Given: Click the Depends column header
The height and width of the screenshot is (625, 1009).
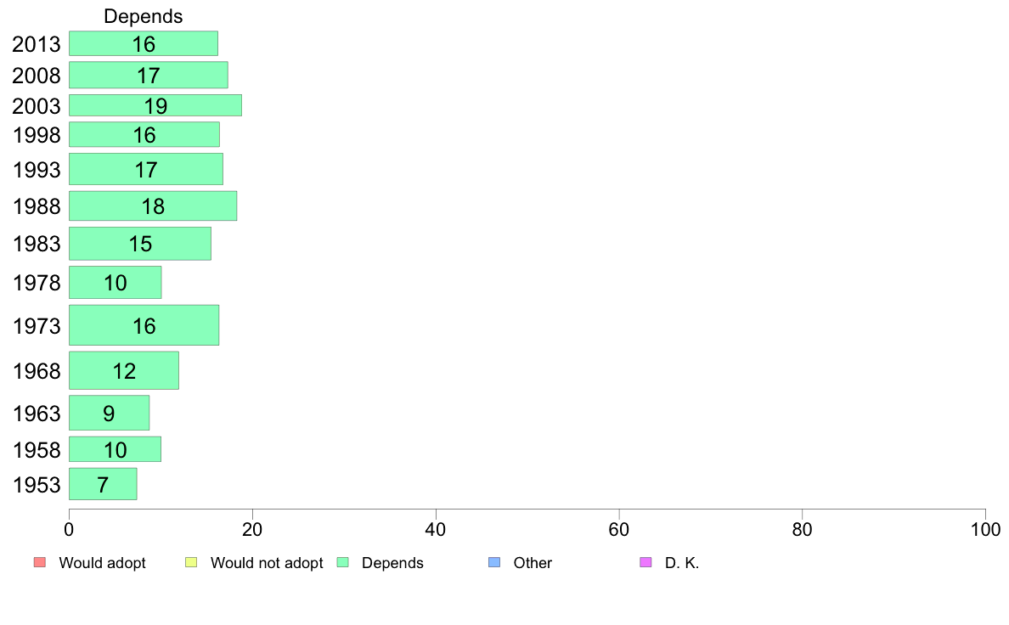Looking at the screenshot, I should click(143, 16).
